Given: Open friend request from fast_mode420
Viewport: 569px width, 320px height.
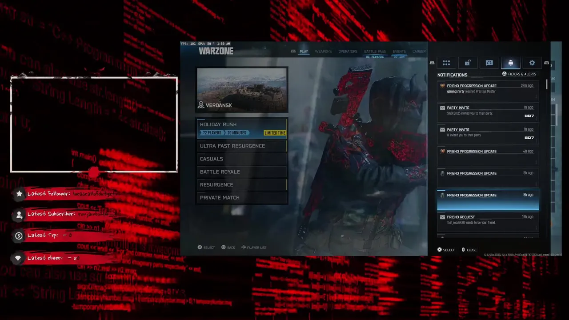Looking at the screenshot, I should point(488,221).
